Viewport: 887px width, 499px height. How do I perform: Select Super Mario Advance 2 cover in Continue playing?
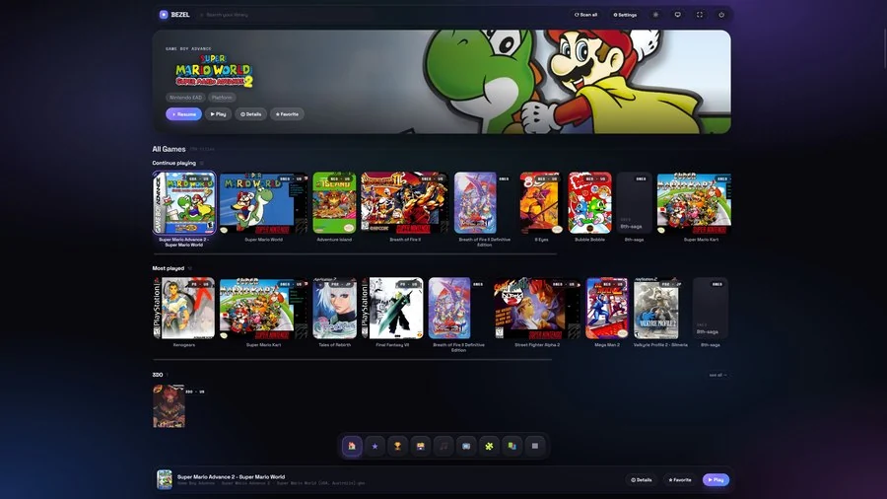point(184,203)
